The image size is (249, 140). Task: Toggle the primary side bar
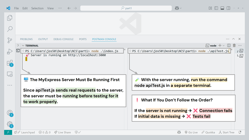pos(216,8)
